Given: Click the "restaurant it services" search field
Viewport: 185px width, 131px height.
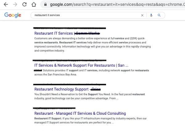Looking at the screenshot, I should [x=83, y=15].
